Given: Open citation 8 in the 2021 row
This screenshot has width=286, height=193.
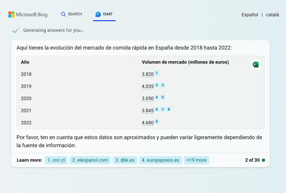Looking at the screenshot, I should [x=169, y=109].
